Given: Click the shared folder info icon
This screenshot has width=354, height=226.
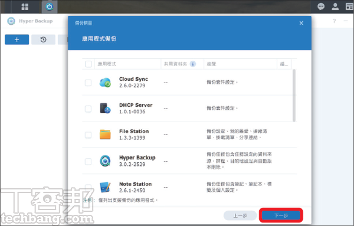Looking at the screenshot, I should point(192,64).
